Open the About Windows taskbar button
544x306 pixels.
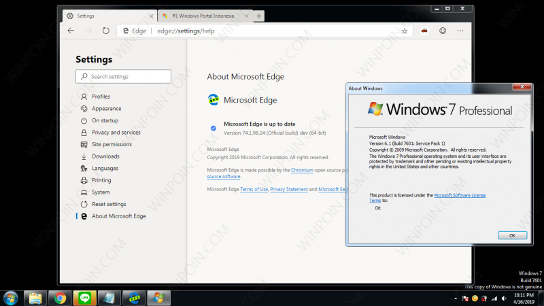pos(158,298)
